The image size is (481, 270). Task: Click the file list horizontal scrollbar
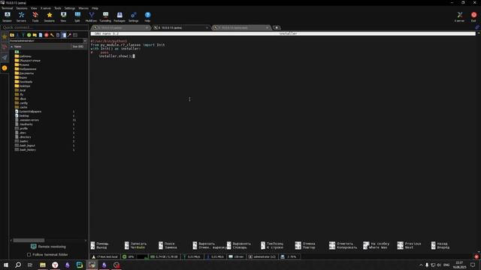29,240
